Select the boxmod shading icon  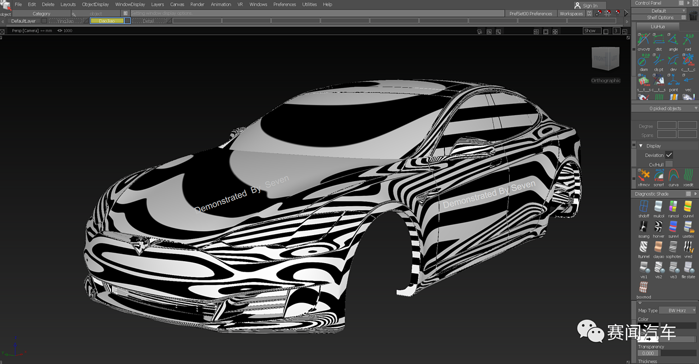(644, 288)
